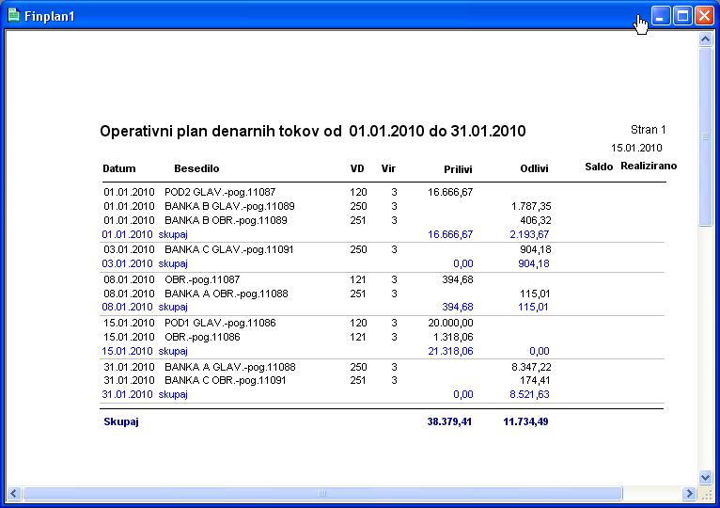Viewport: 720px width, 508px height.
Task: Maximize the Finplan1 window
Action: pos(682,16)
